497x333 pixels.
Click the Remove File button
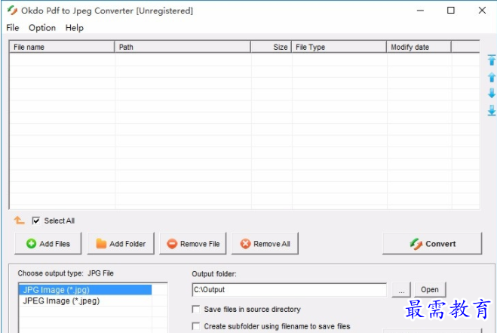pos(193,243)
